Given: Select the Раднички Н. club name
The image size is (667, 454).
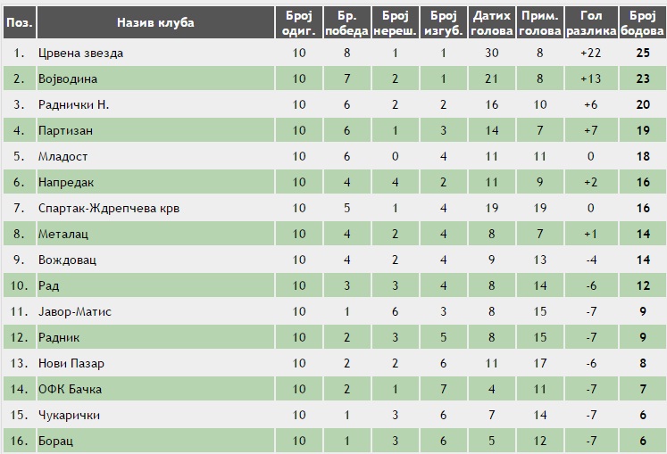Looking at the screenshot, I should click(74, 104).
